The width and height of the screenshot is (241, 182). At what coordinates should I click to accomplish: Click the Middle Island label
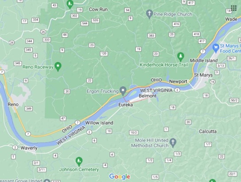pos(204,61)
